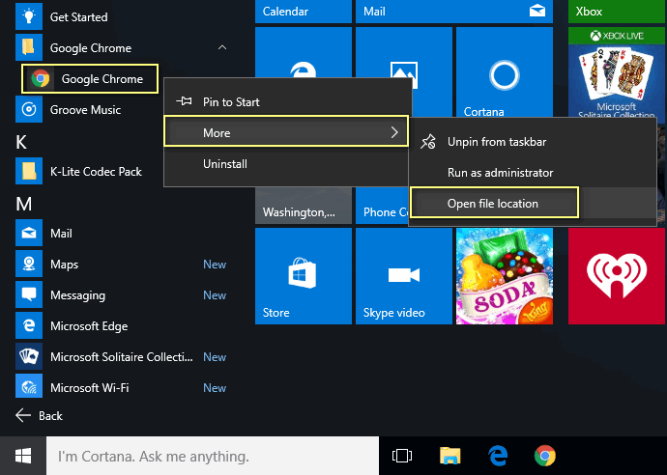Open the Calendar tile
The width and height of the screenshot is (667, 475).
[304, 12]
